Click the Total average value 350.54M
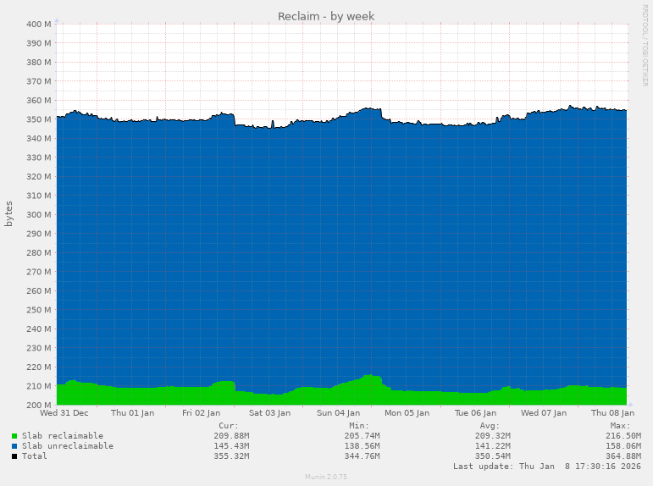 (x=492, y=456)
